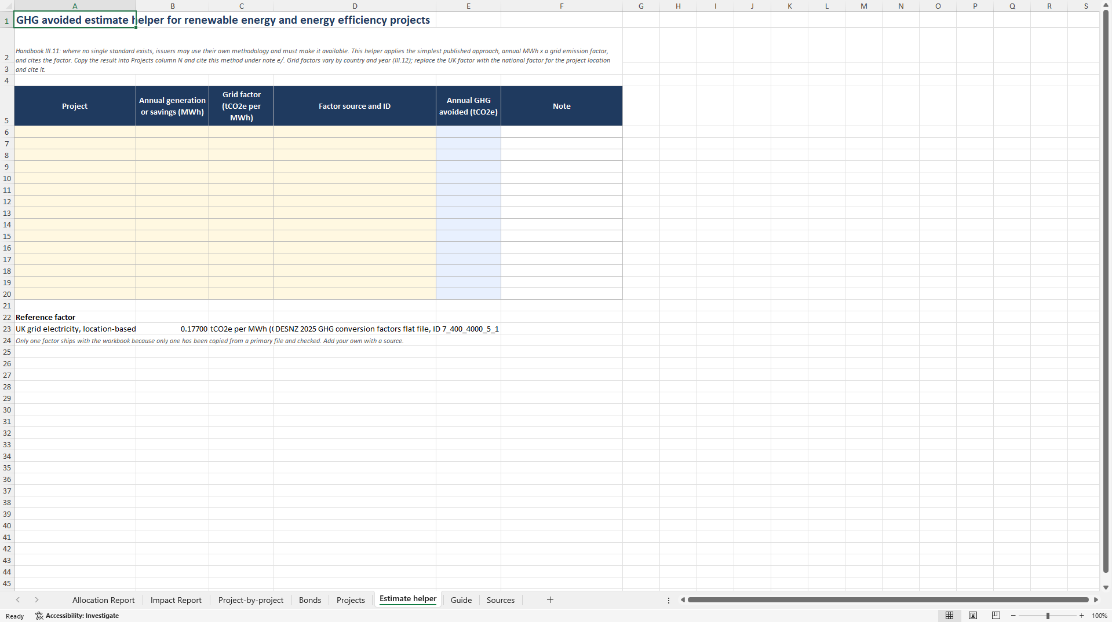Switch to Page Break Preview icon
Image resolution: width=1112 pixels, height=622 pixels.
pos(996,616)
